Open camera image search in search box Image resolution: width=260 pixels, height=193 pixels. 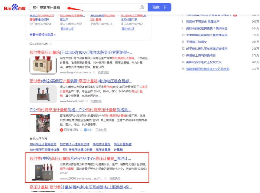coord(142,7)
